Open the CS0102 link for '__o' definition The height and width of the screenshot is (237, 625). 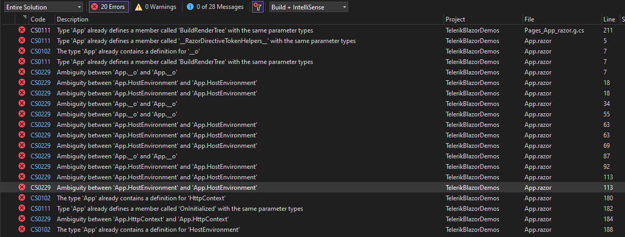pyautogui.click(x=41, y=51)
